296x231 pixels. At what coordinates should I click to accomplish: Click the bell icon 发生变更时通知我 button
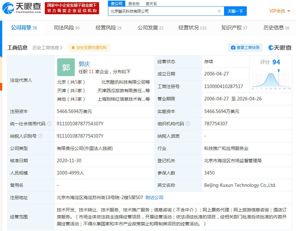pos(89,48)
